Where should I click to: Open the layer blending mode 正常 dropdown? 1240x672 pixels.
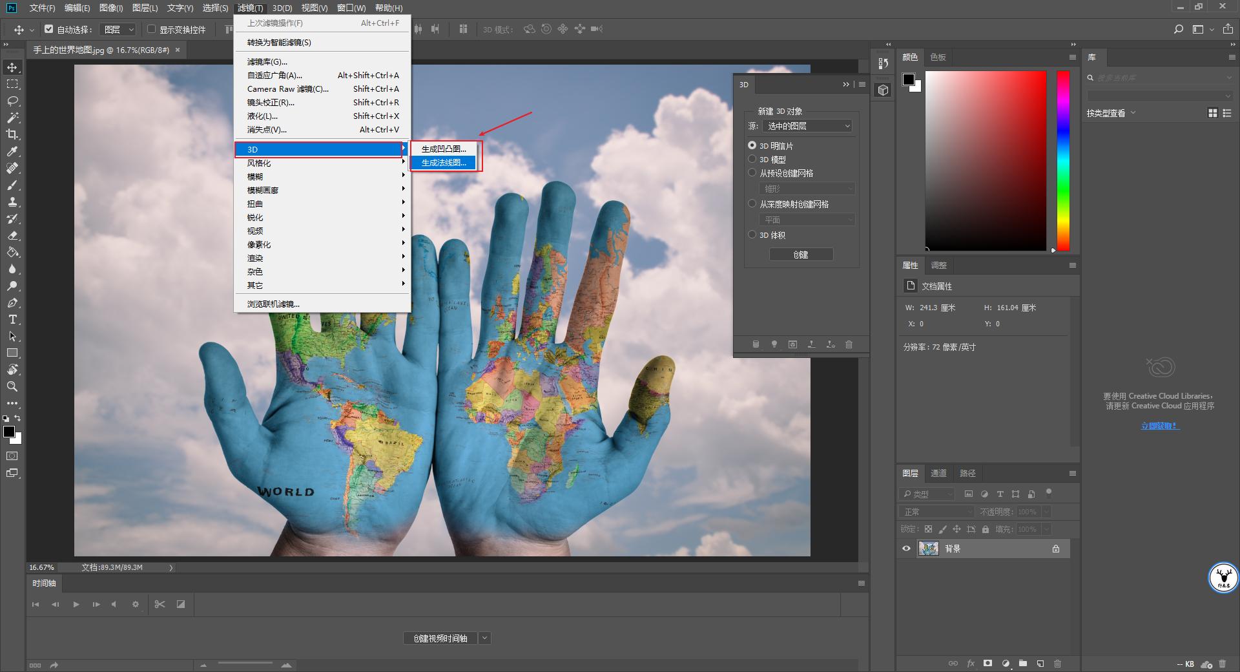coord(936,511)
